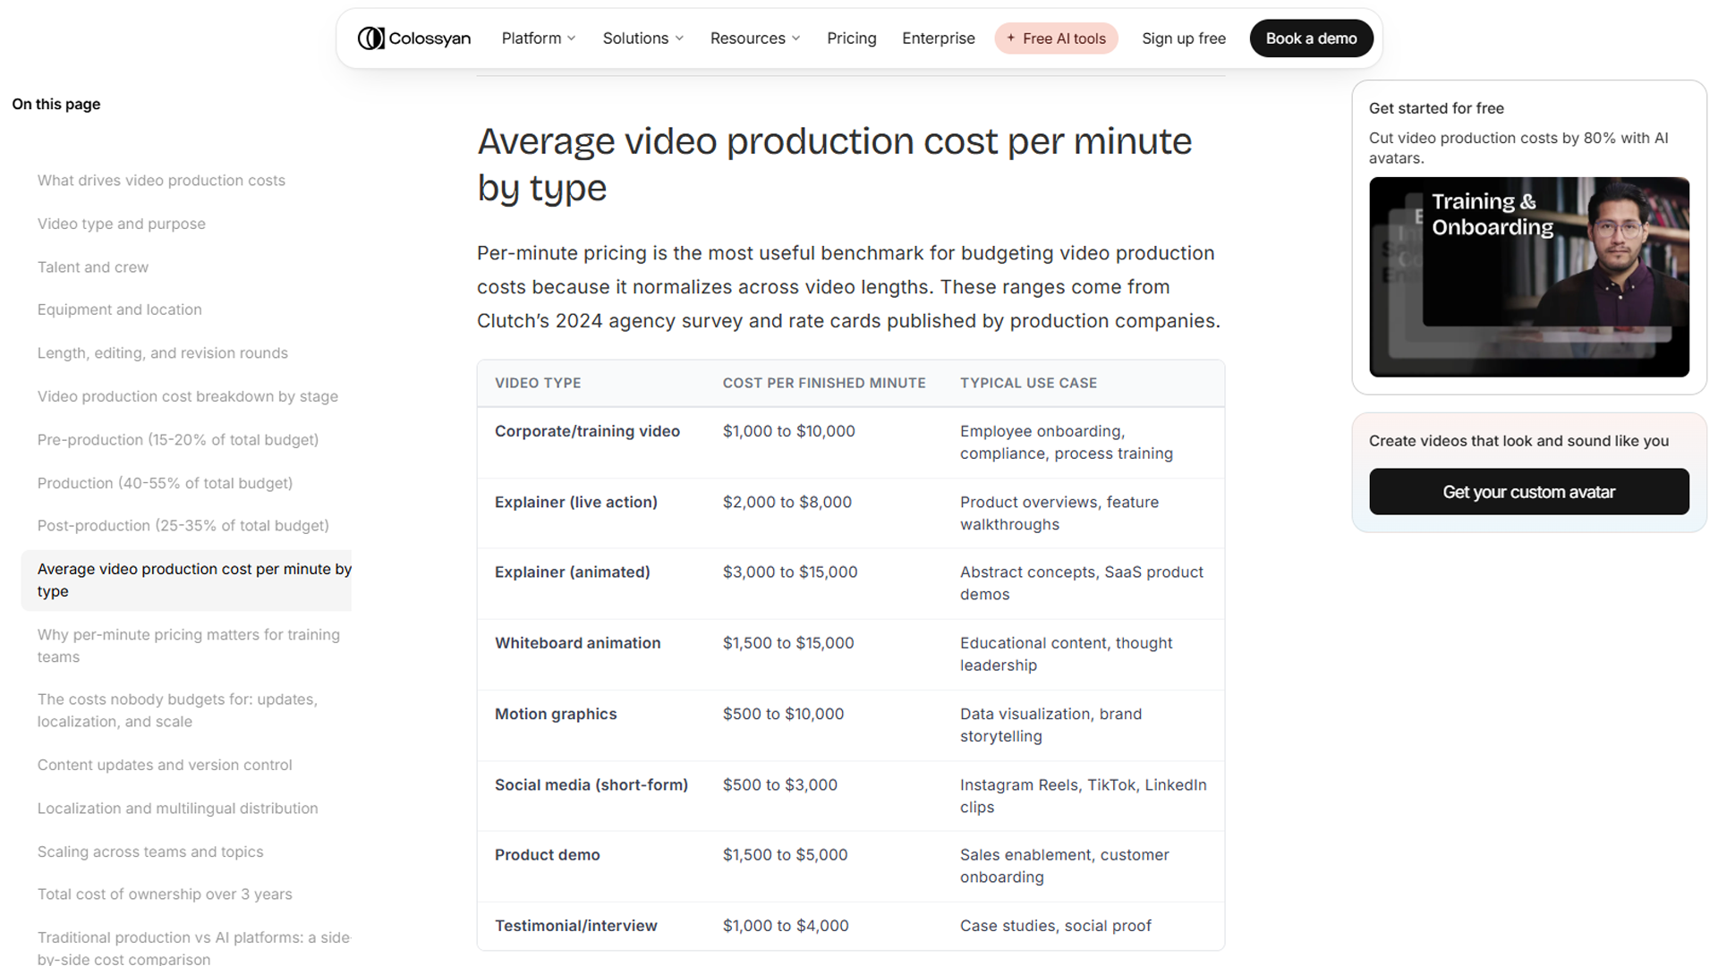Click the Get started for free heading
The width and height of the screenshot is (1718, 966).
pyautogui.click(x=1435, y=108)
